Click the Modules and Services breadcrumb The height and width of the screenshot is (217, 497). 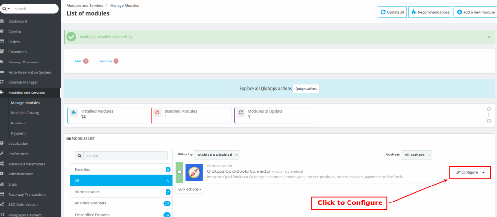(x=85, y=6)
